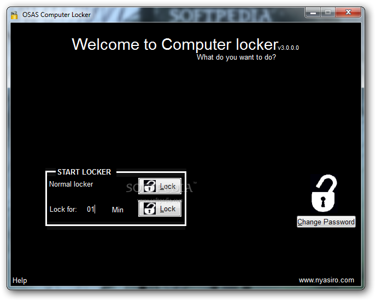Click the large open padlock icon
The width and height of the screenshot is (376, 301).
324,193
